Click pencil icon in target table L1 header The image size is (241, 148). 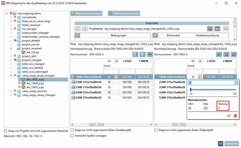(200, 61)
